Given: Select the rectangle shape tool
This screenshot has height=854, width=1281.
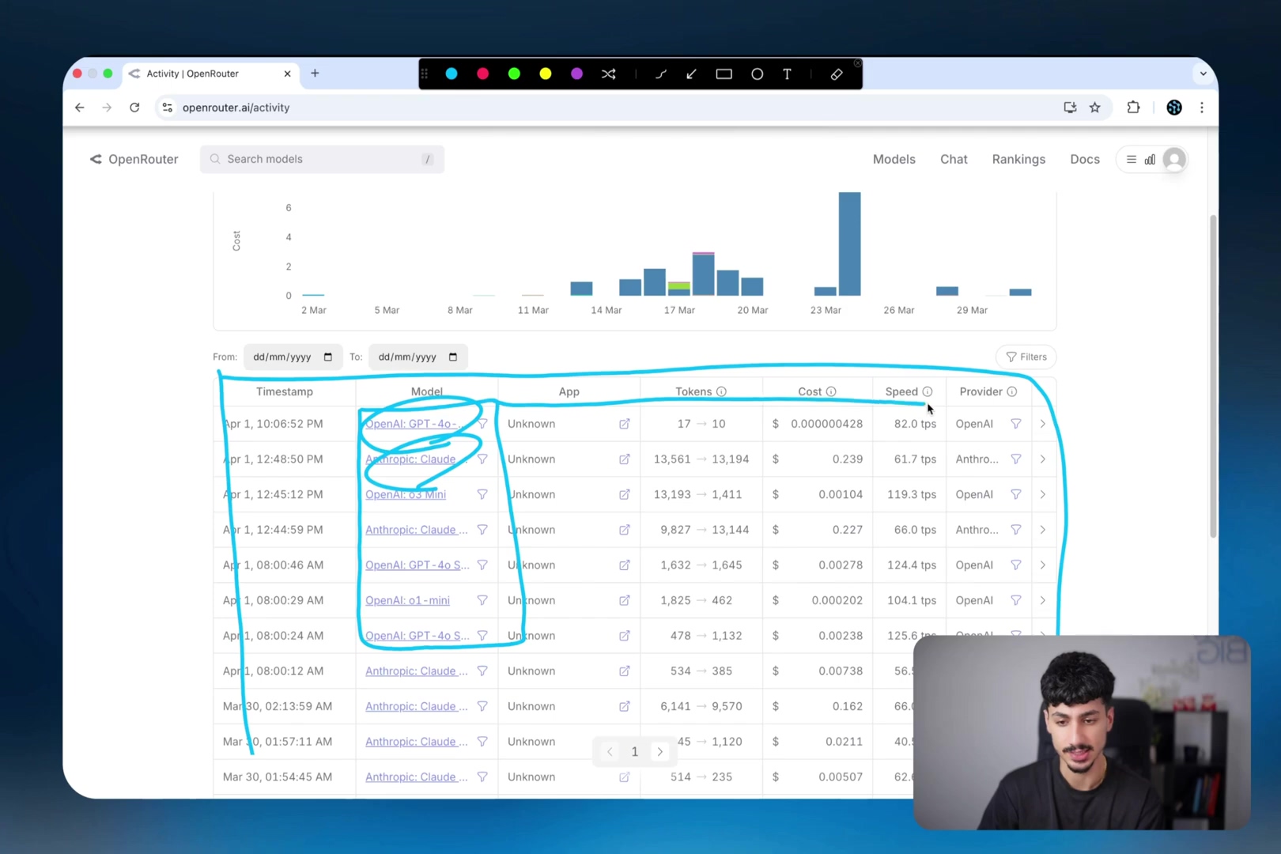Looking at the screenshot, I should pyautogui.click(x=724, y=74).
